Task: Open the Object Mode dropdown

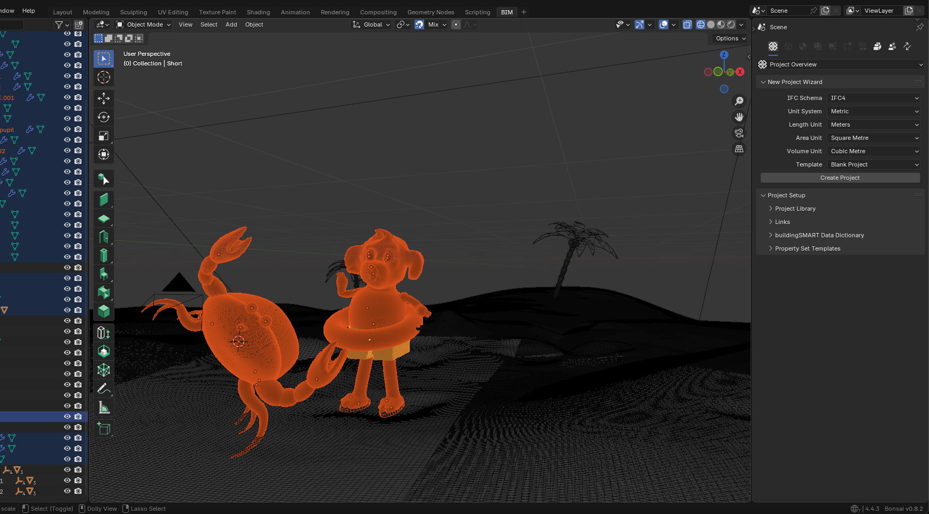Action: pyautogui.click(x=144, y=24)
